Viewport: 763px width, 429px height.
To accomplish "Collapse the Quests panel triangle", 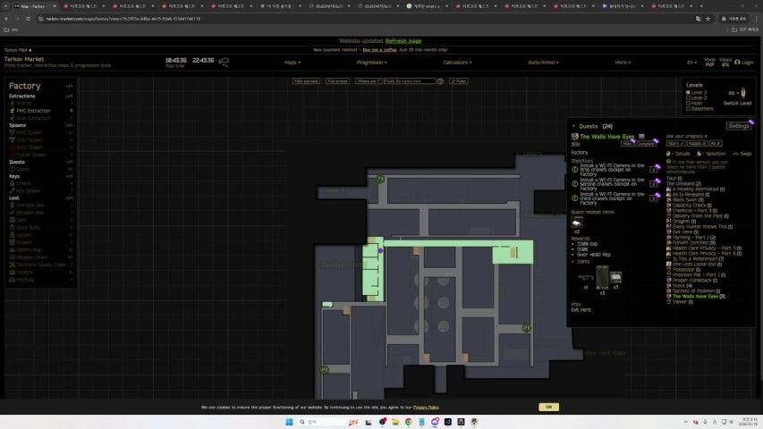I will point(573,126).
